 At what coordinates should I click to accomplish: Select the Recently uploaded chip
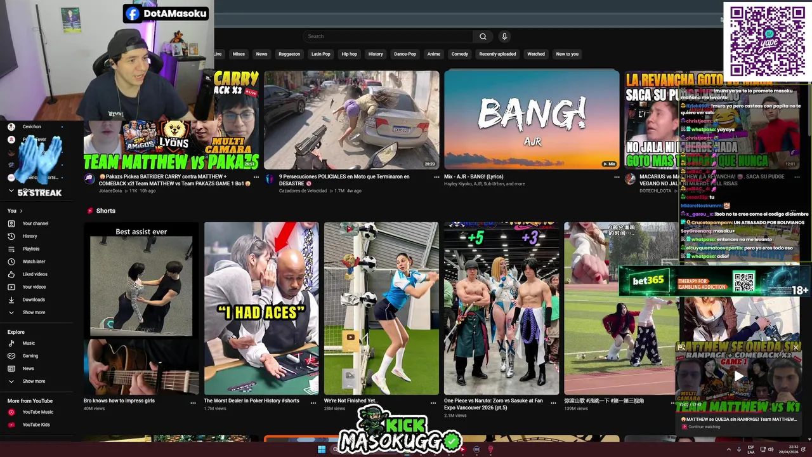coord(498,54)
